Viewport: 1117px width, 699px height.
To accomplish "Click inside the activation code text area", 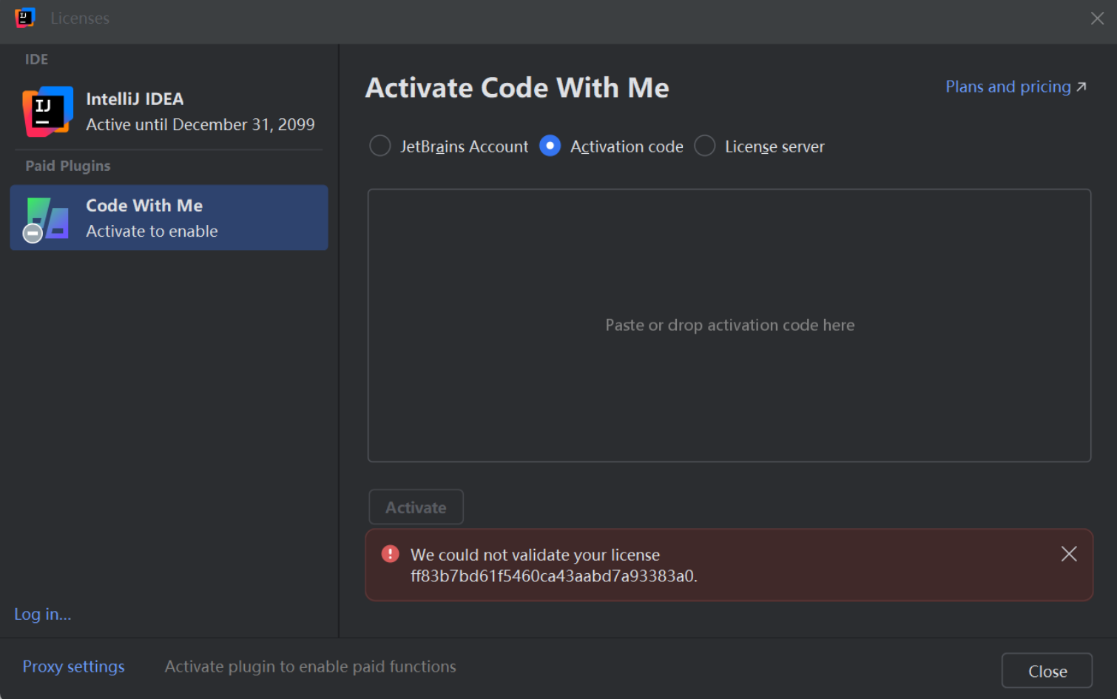I will coord(729,325).
